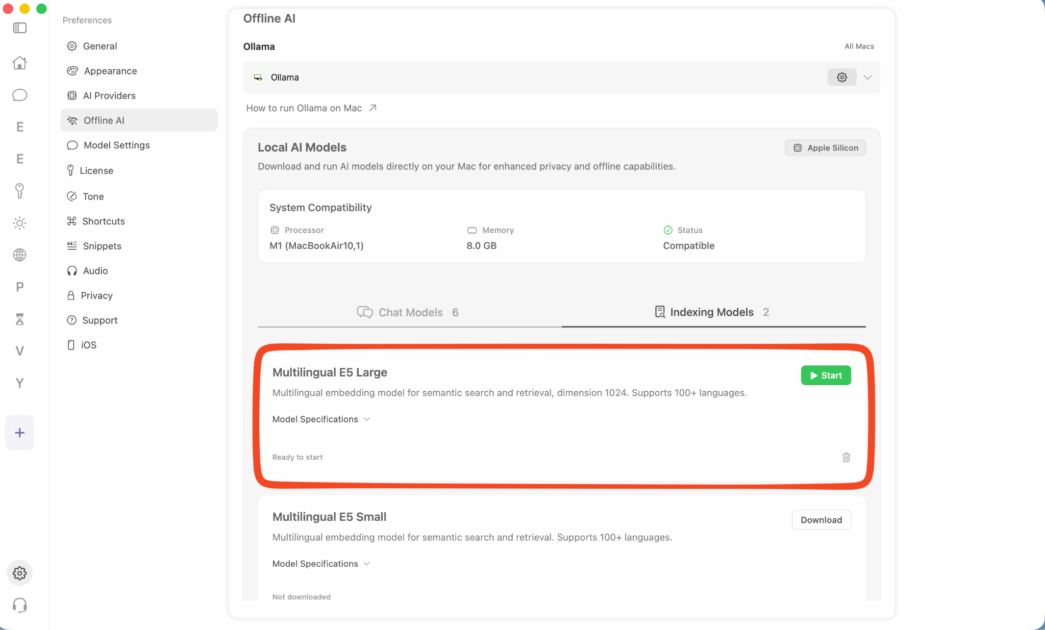This screenshot has height=630, width=1045.
Task: Open the Audio settings section
Action: coord(95,270)
